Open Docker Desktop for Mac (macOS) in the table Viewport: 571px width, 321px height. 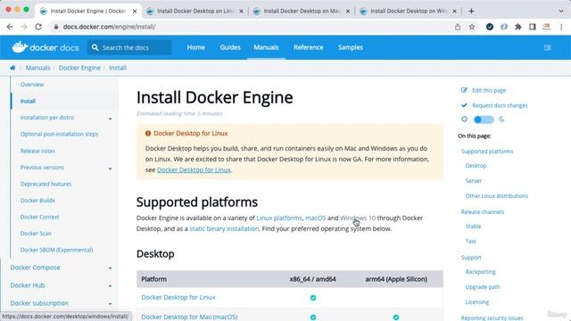189,317
